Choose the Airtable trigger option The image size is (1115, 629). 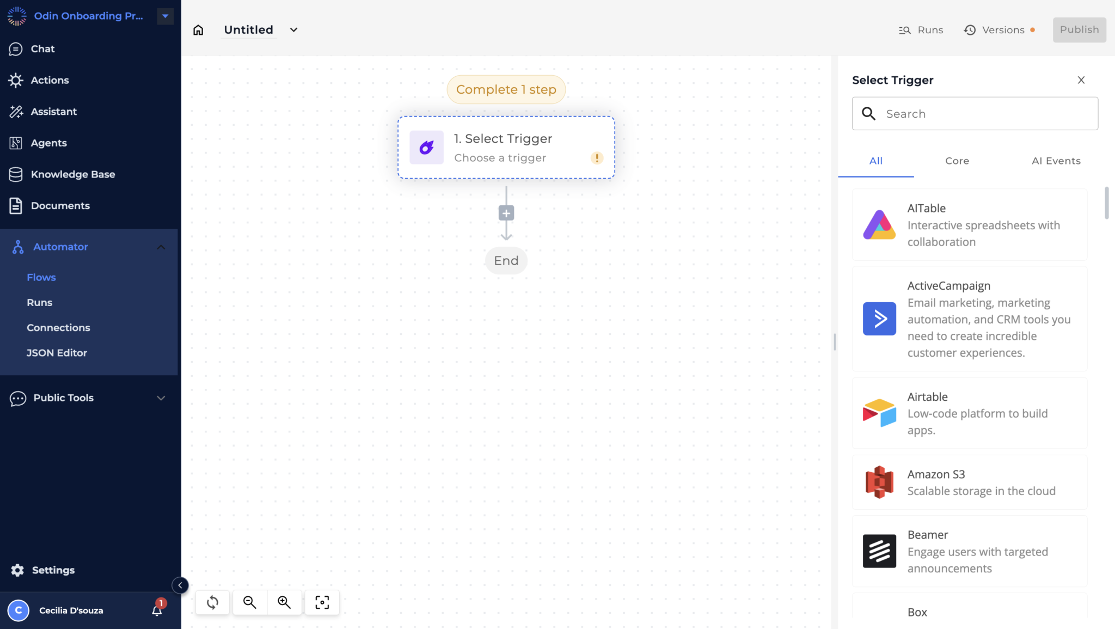pyautogui.click(x=968, y=413)
